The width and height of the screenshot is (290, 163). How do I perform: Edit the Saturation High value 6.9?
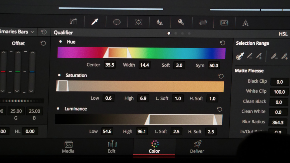tap(143, 98)
